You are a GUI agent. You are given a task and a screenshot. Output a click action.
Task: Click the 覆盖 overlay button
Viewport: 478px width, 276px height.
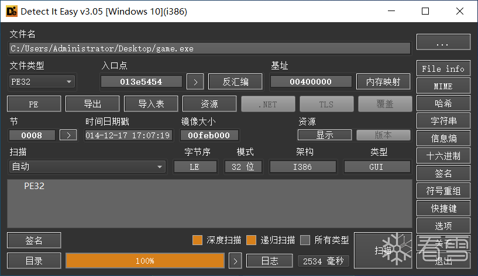pyautogui.click(x=385, y=104)
